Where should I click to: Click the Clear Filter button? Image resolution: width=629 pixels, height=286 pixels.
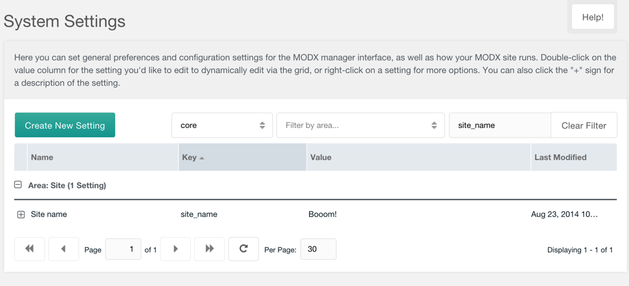(x=583, y=125)
